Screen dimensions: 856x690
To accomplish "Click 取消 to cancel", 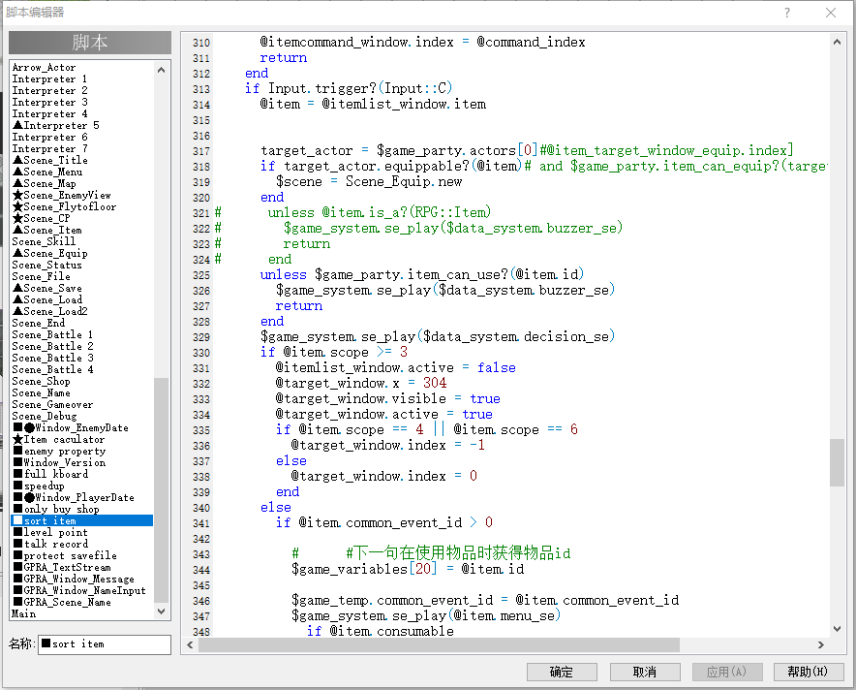I will [x=645, y=672].
